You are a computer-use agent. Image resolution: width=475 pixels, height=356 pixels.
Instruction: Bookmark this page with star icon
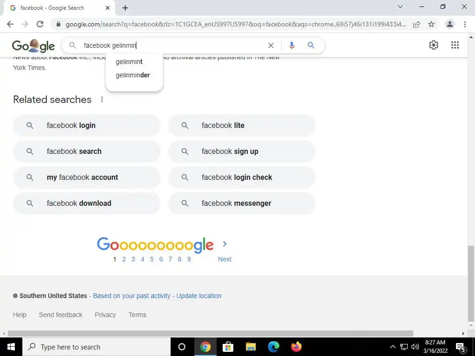[x=431, y=24]
